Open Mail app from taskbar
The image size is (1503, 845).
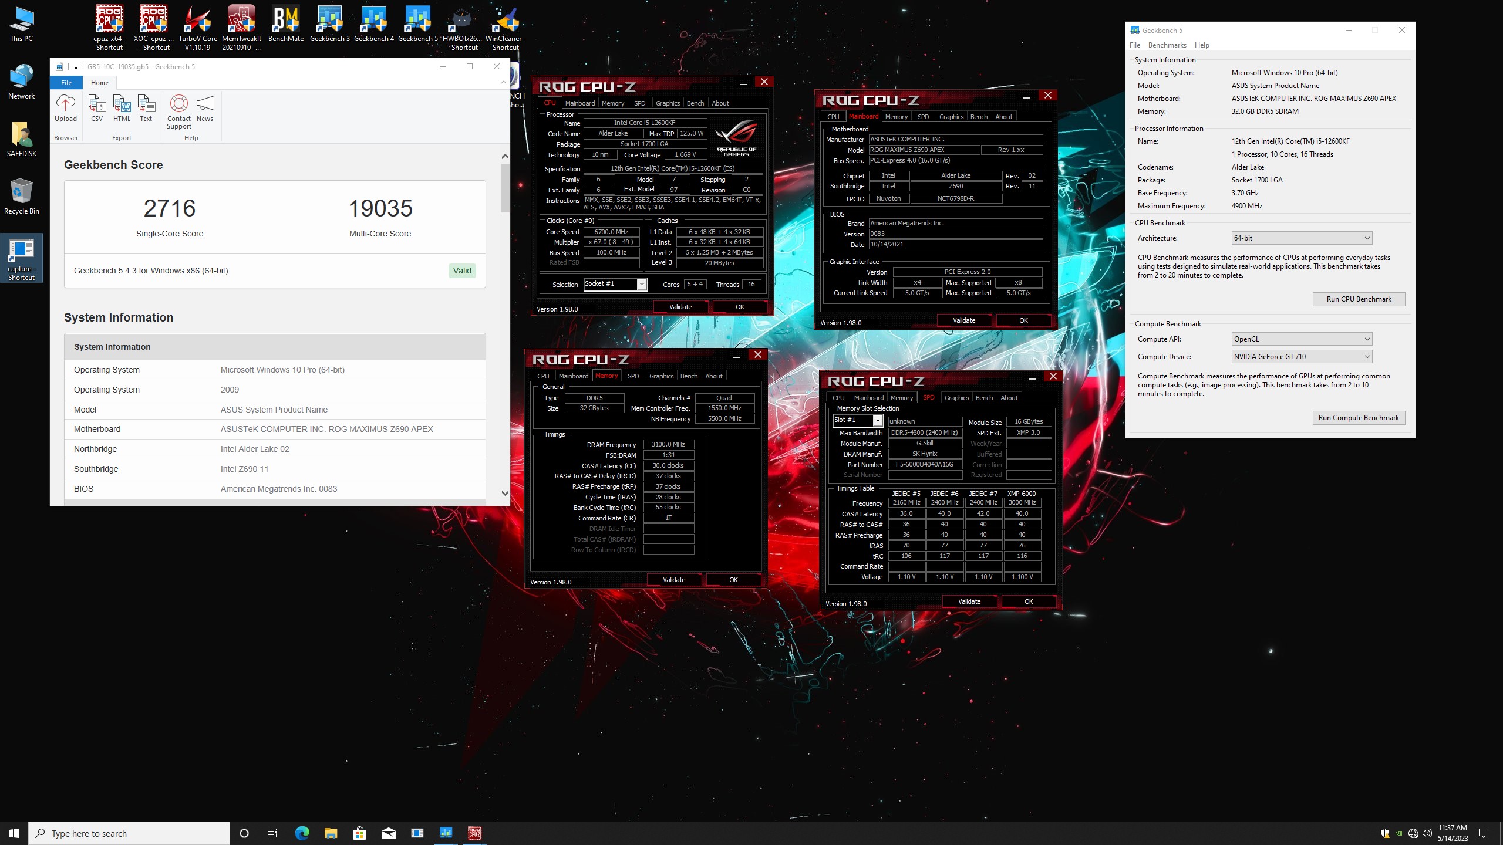pos(388,833)
